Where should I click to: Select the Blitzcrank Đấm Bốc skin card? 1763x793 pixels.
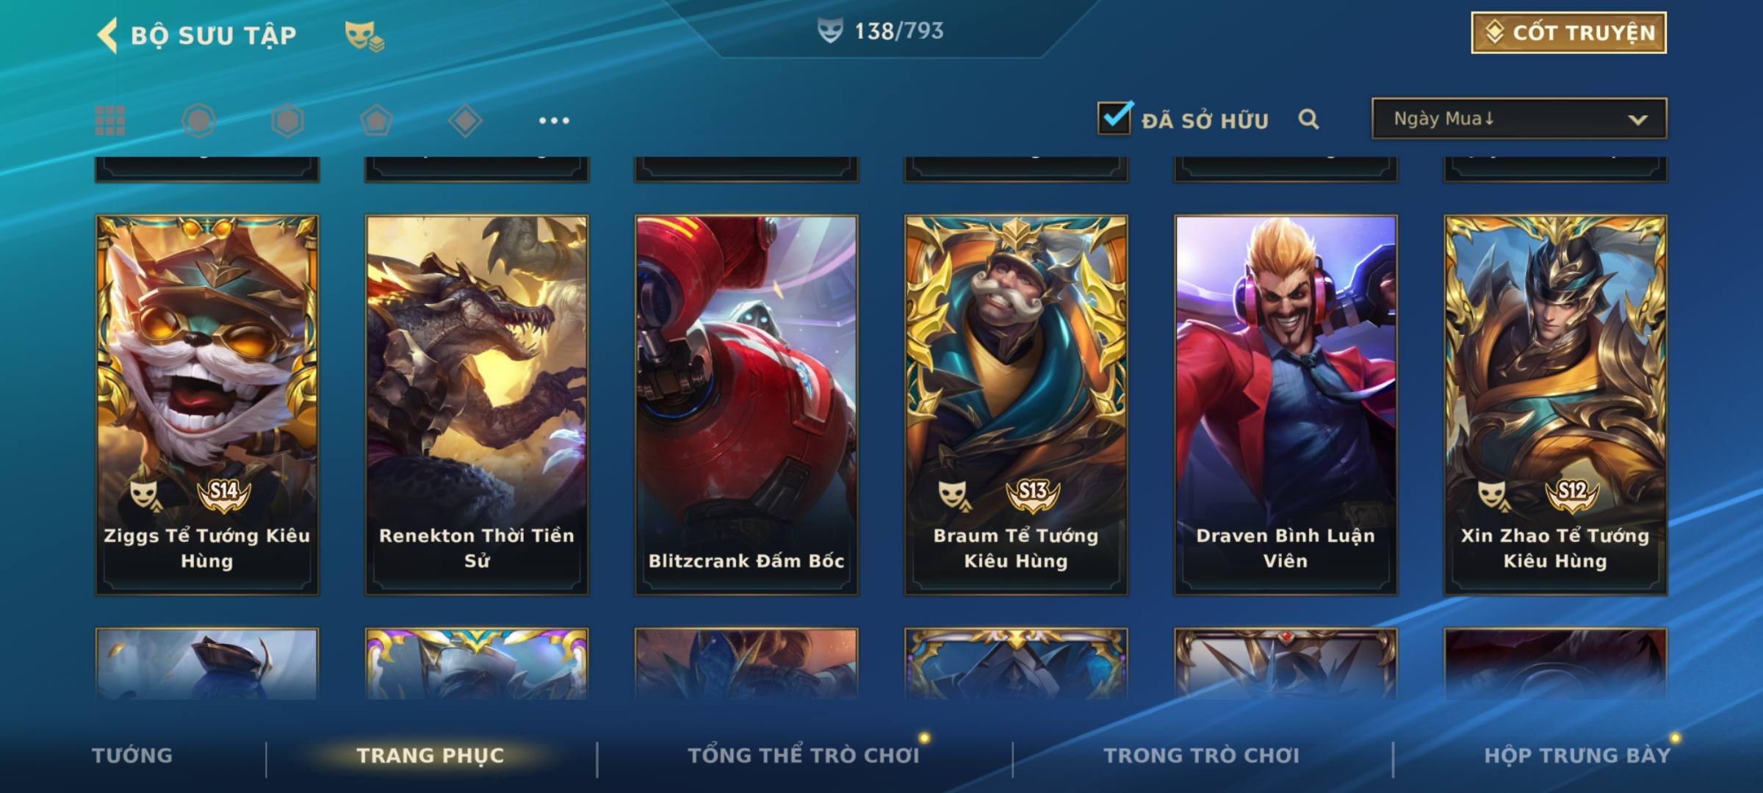746,405
